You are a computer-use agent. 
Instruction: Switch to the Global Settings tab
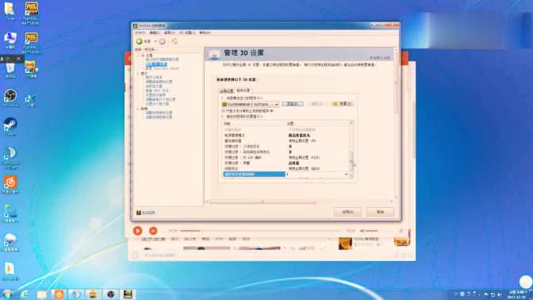[226, 90]
